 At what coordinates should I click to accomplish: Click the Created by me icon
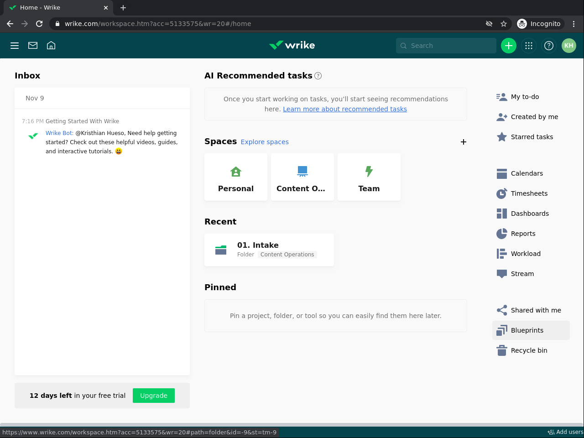pyautogui.click(x=502, y=117)
